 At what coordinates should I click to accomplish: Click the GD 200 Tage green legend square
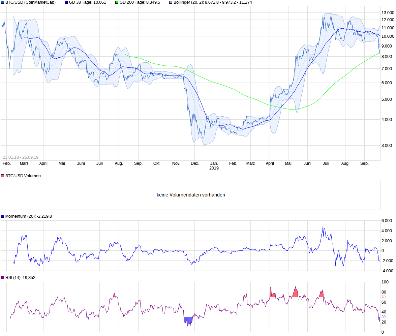point(117,2)
